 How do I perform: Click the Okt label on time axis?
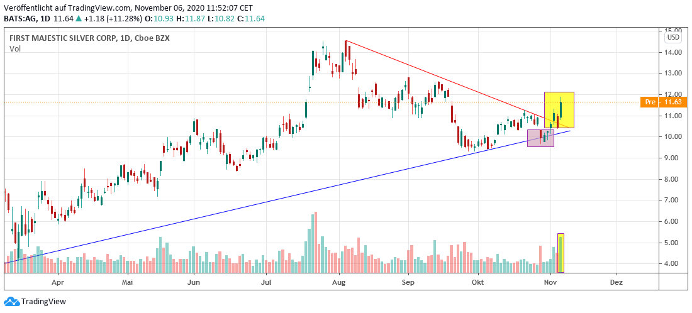tap(477, 282)
